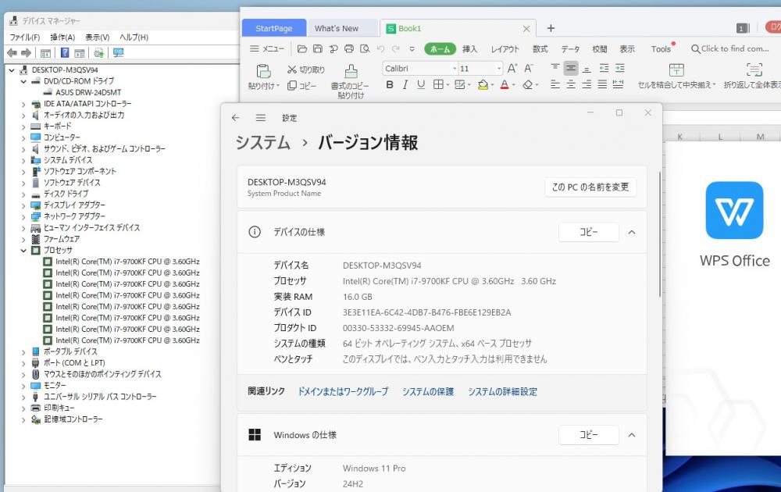Click the Wrap text (折り返して) icon
Screen dimensions: 781x492
click(x=754, y=70)
